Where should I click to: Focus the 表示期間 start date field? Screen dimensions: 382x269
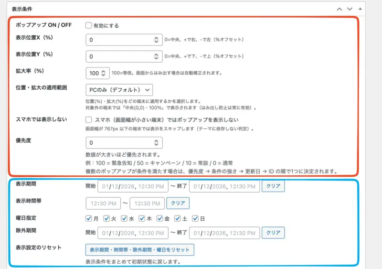(x=131, y=186)
